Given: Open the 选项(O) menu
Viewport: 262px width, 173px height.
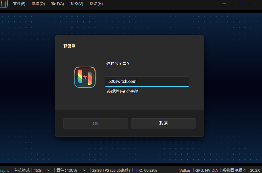Looking at the screenshot, I should (x=38, y=4).
